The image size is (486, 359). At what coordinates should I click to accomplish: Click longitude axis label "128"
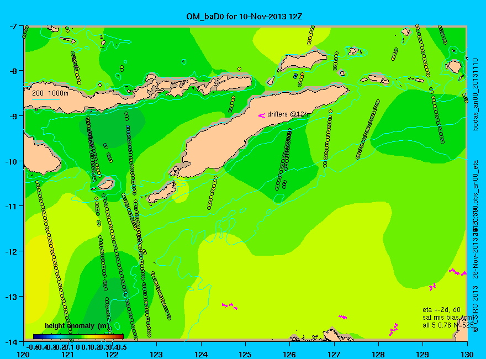pos(378,354)
